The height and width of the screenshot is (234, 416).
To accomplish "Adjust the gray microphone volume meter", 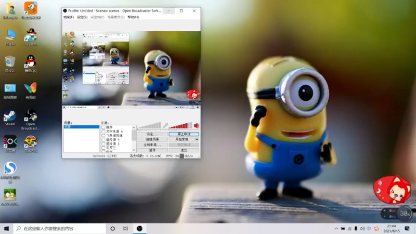I will (x=149, y=125).
